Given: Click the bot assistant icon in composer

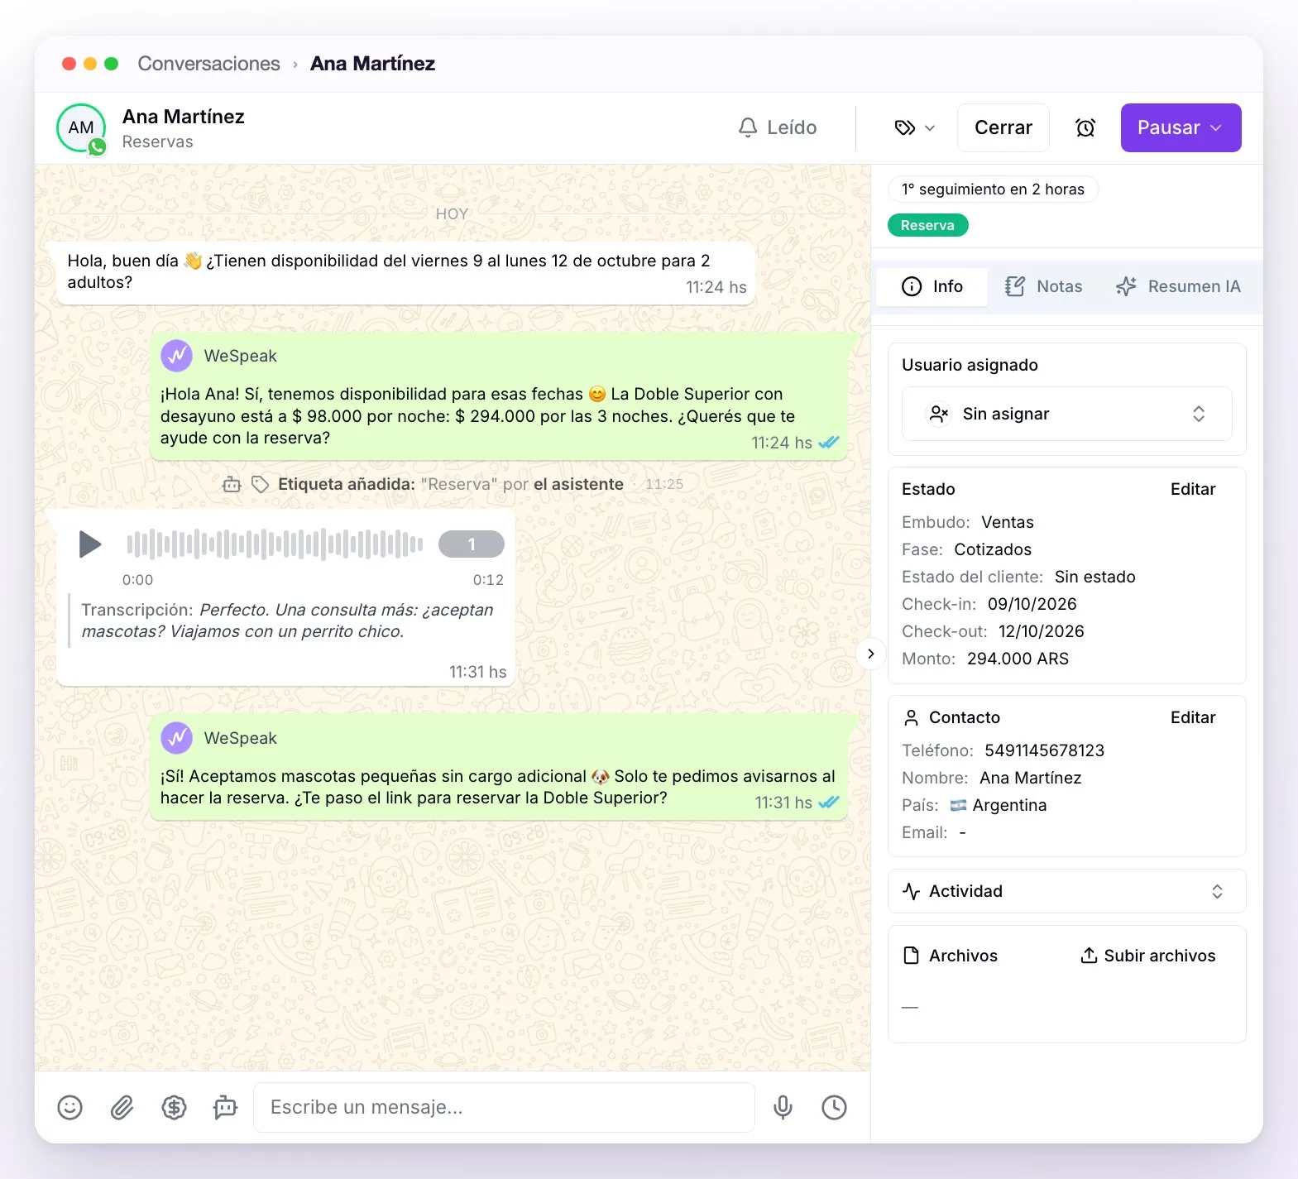Looking at the screenshot, I should point(225,1107).
